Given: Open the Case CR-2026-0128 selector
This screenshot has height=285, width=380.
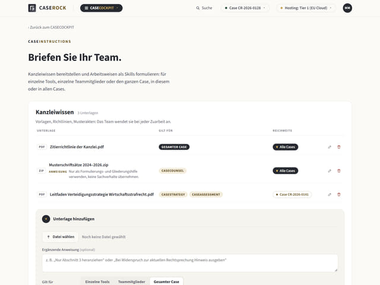Looking at the screenshot, I should click(245, 8).
